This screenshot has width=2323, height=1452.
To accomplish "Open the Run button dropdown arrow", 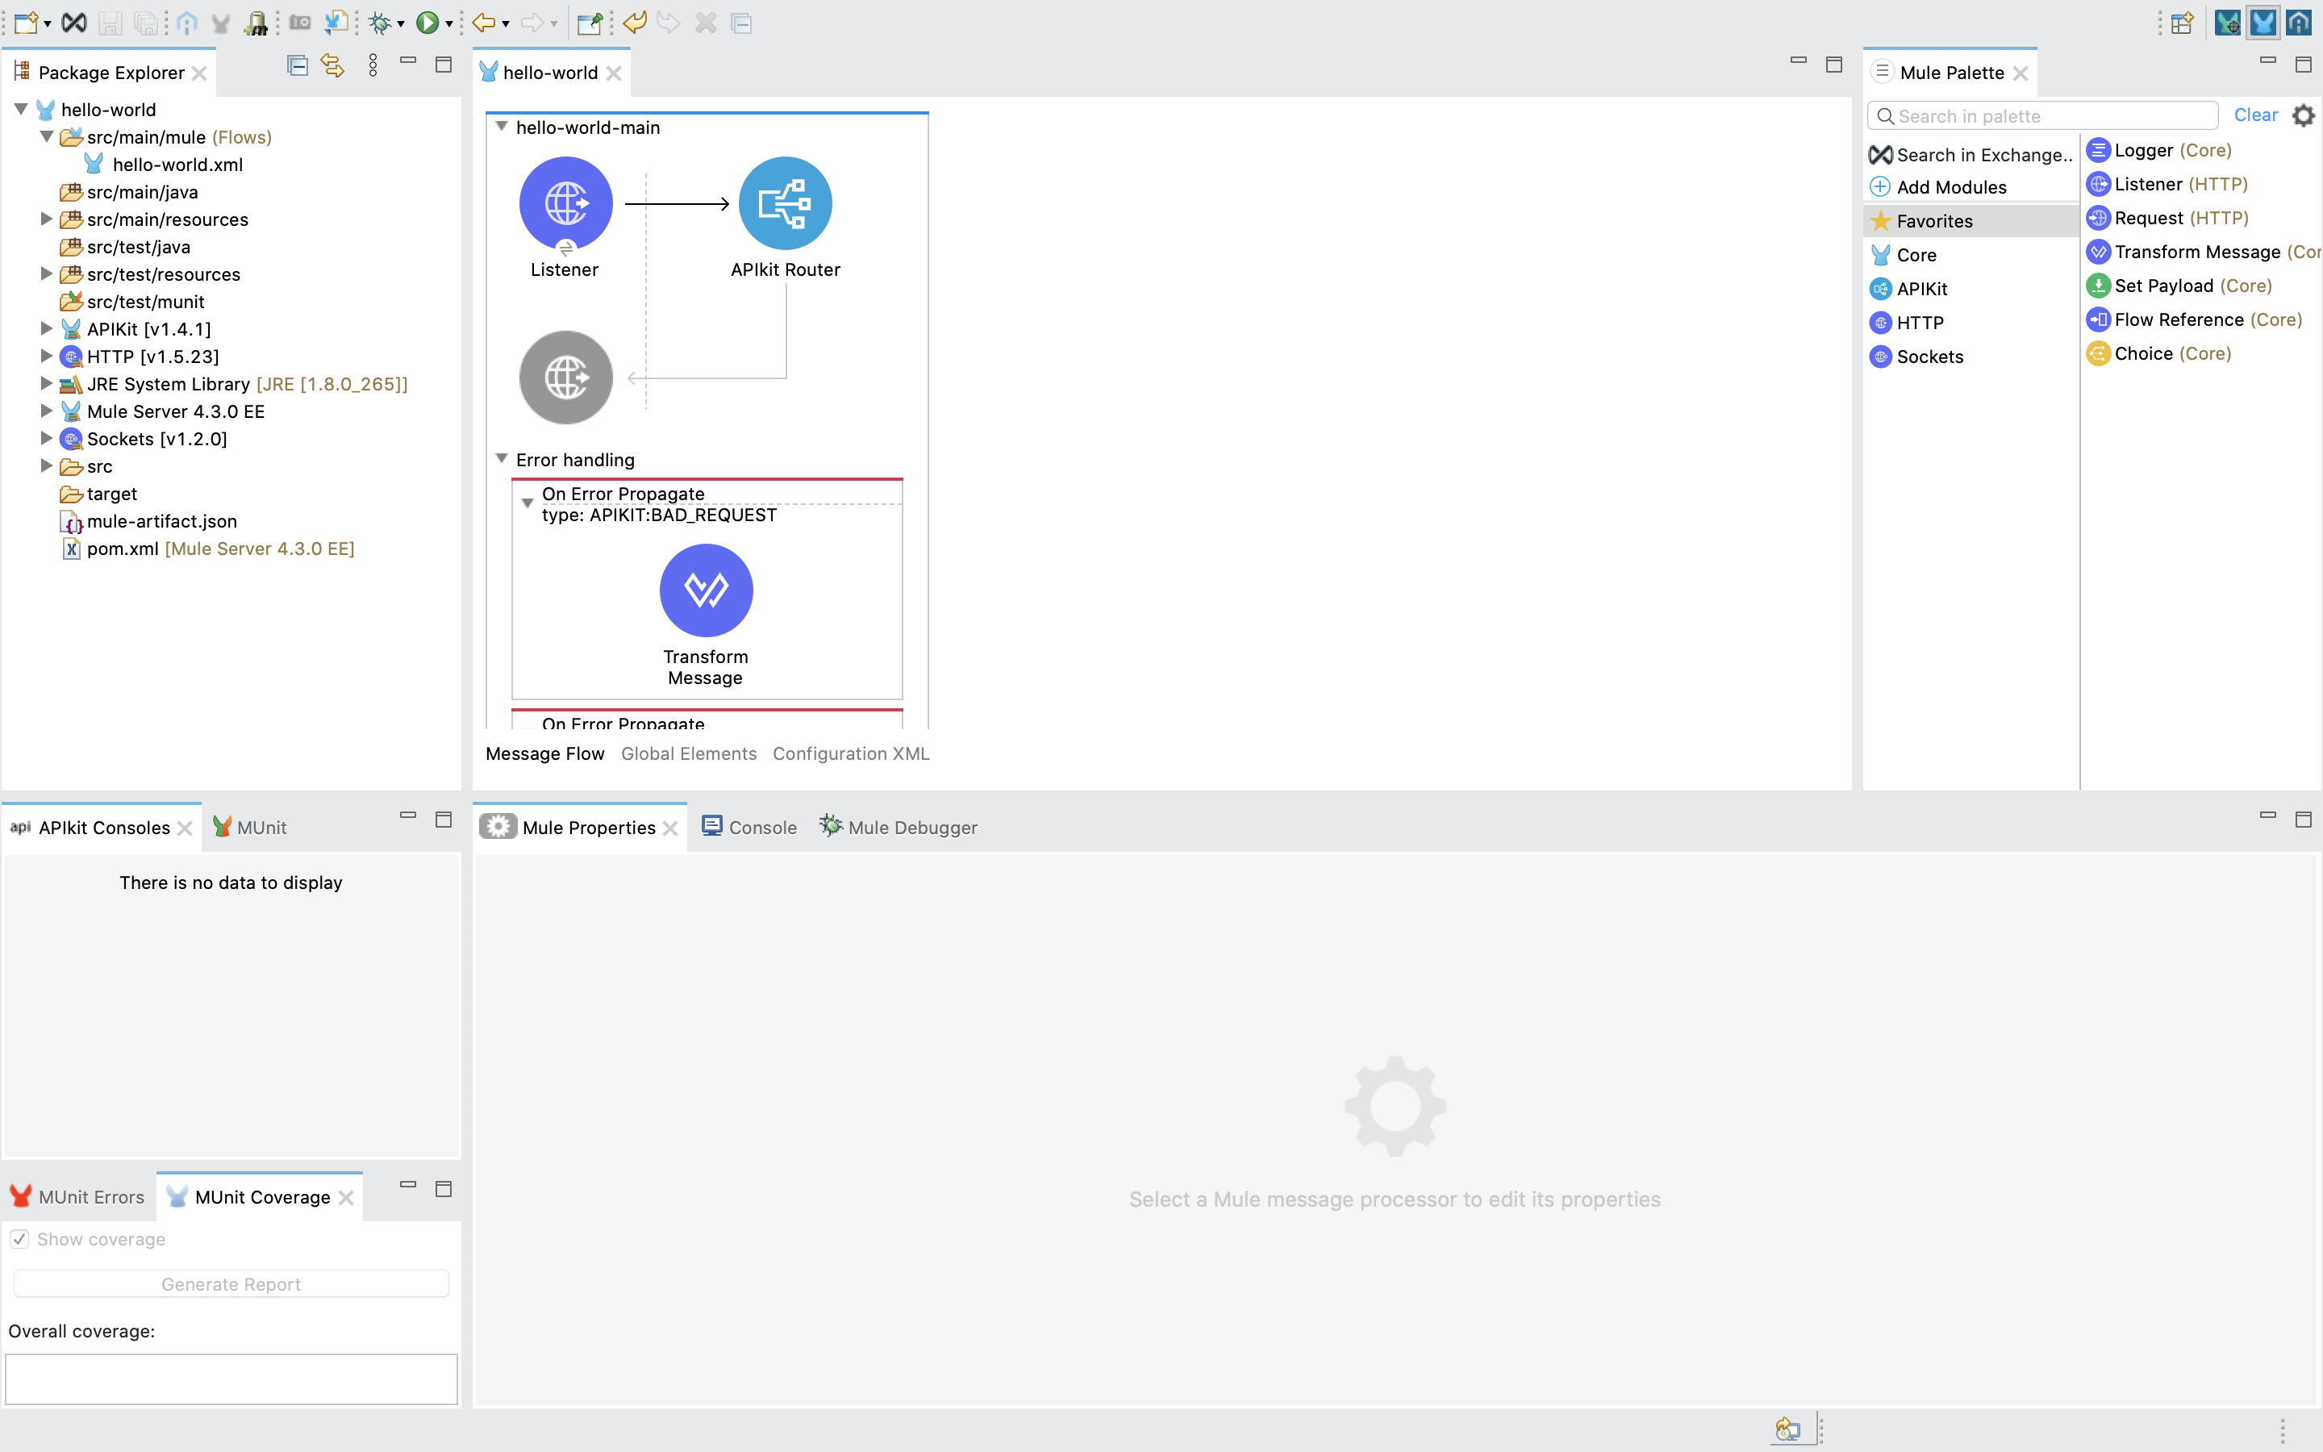I will 449,24.
